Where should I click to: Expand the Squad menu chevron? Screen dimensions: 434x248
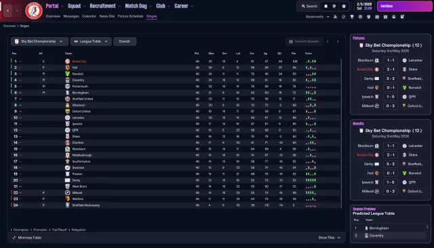(x=84, y=6)
